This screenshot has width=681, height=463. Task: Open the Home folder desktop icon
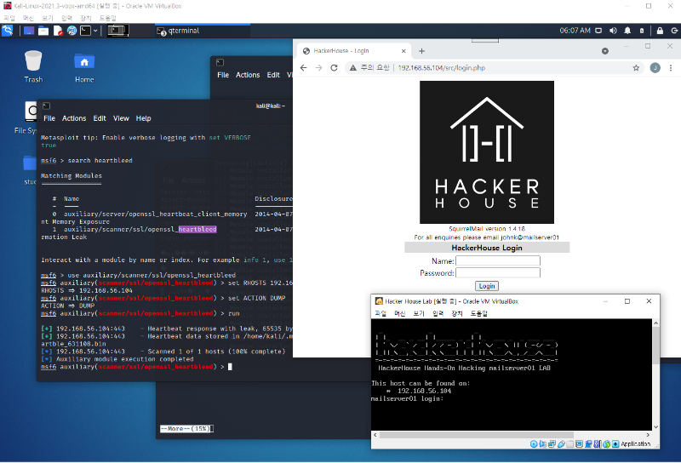pos(84,67)
